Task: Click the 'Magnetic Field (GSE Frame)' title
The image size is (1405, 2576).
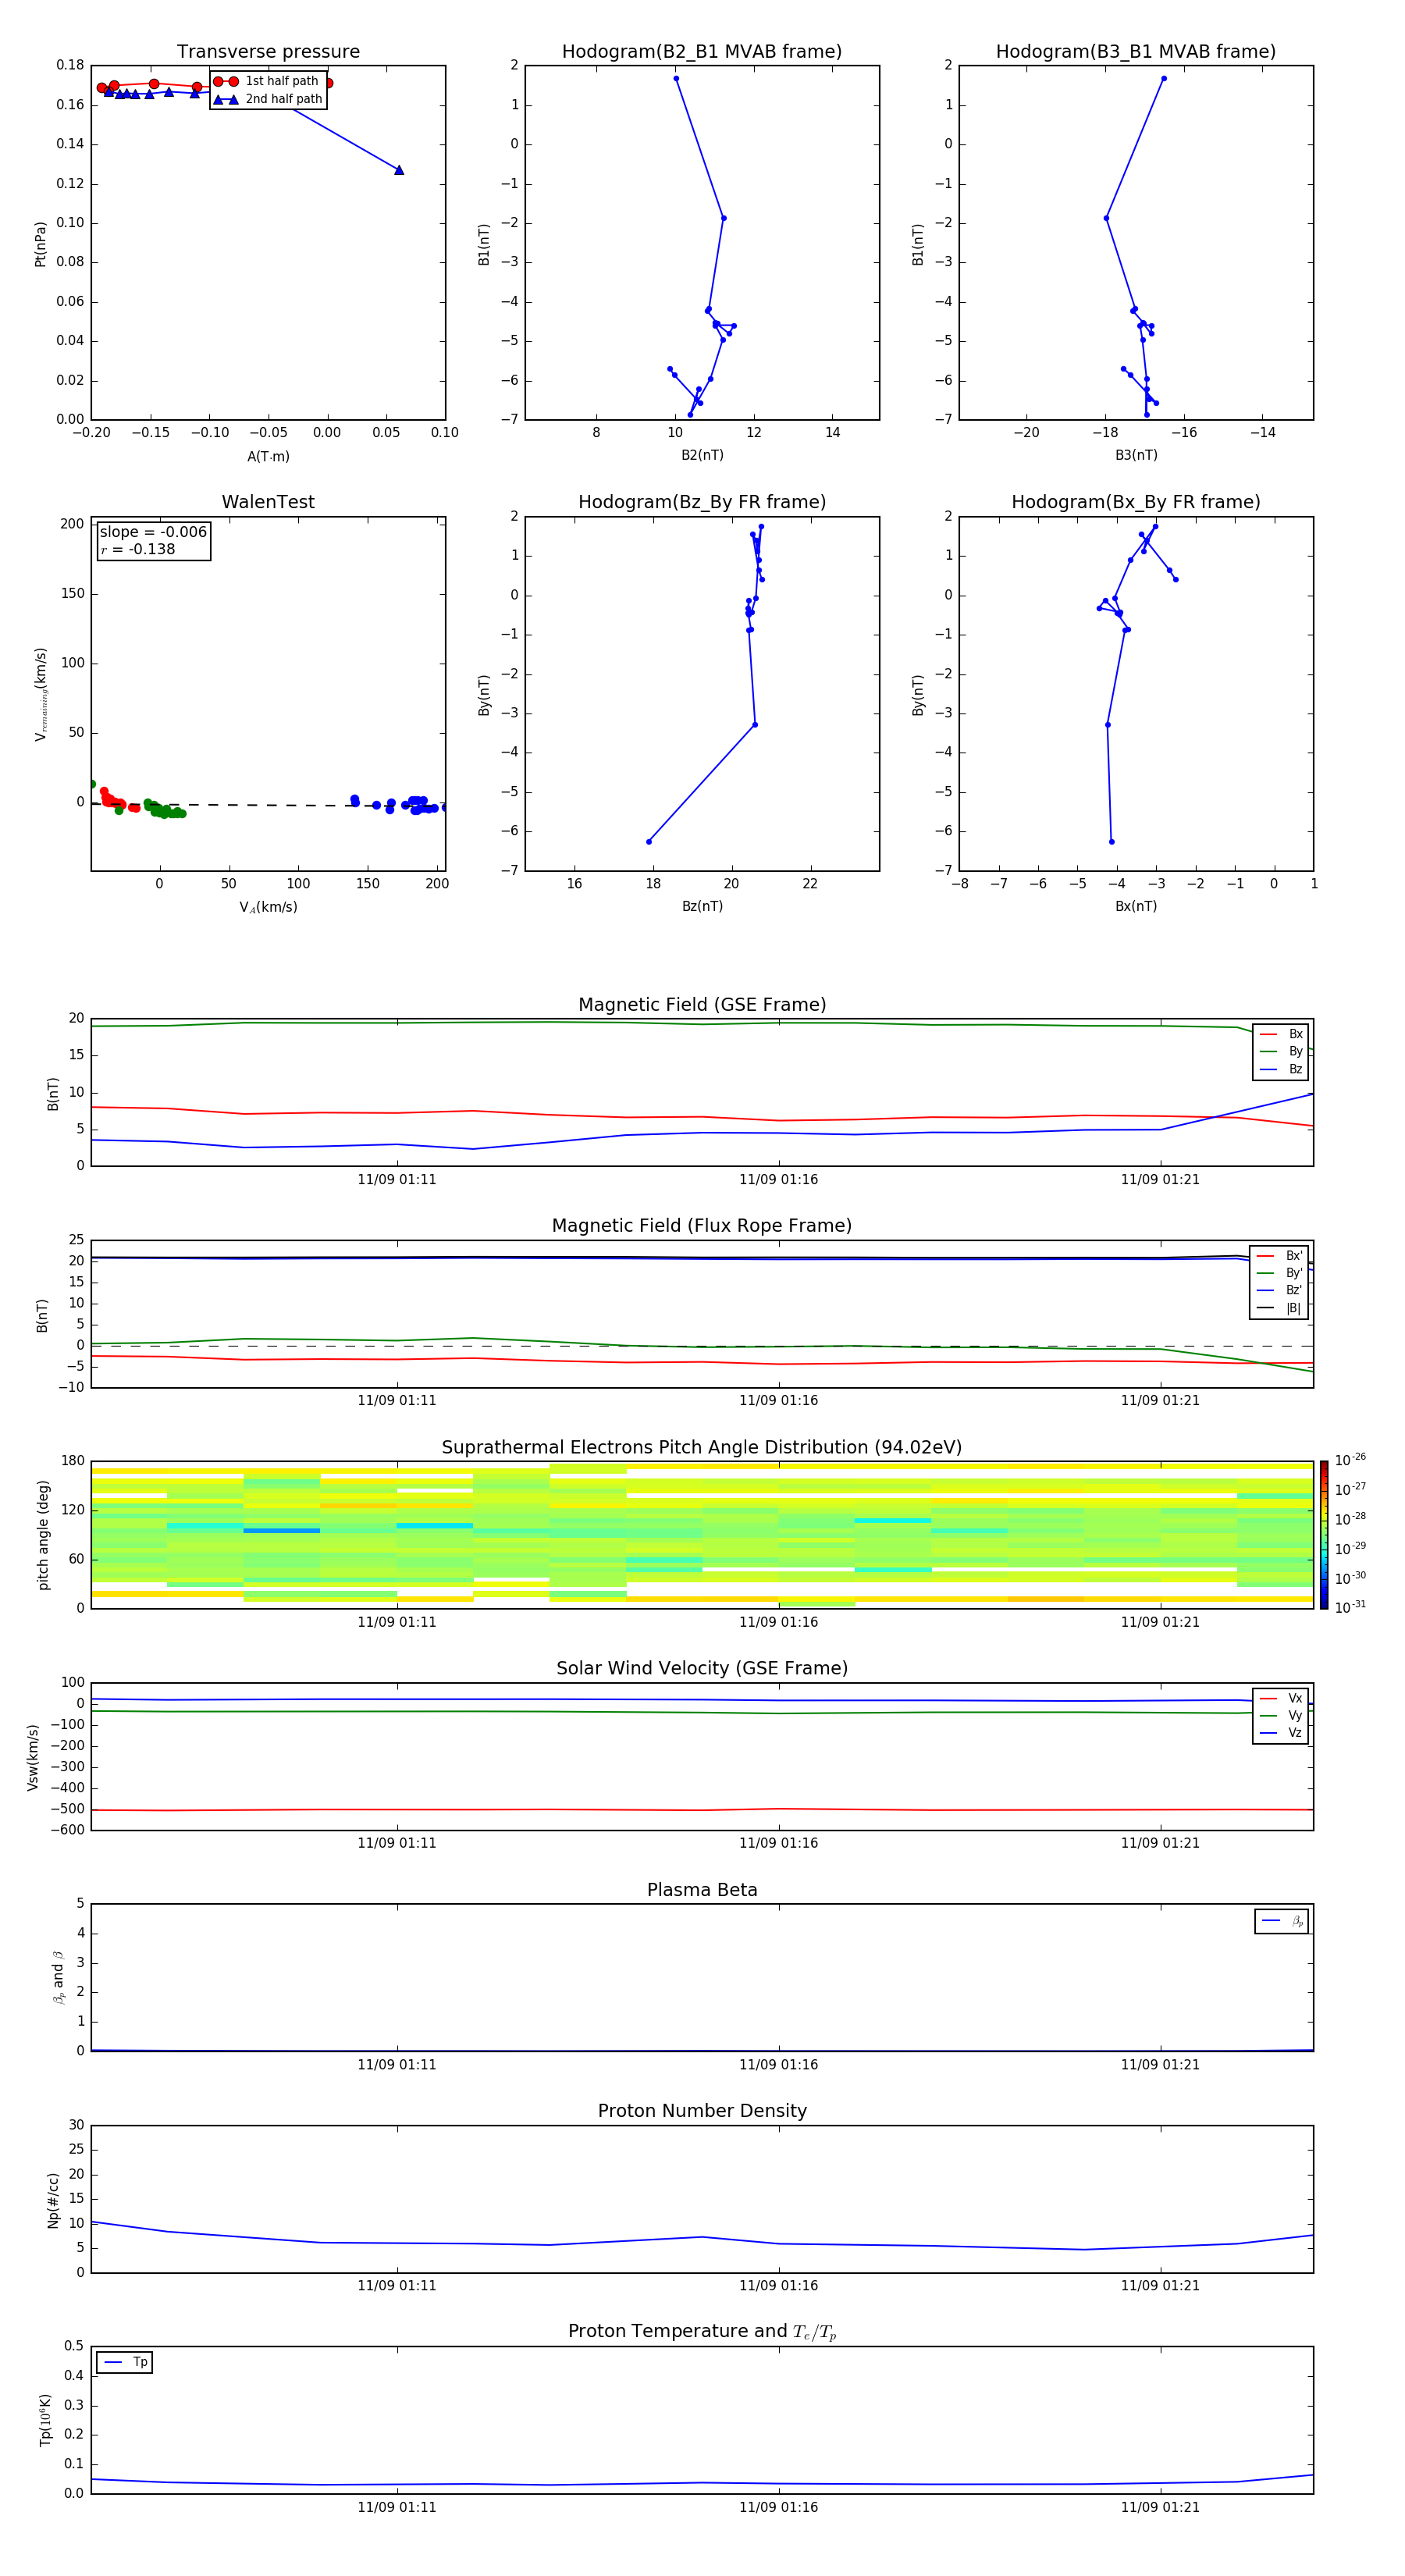Action: point(702,1005)
